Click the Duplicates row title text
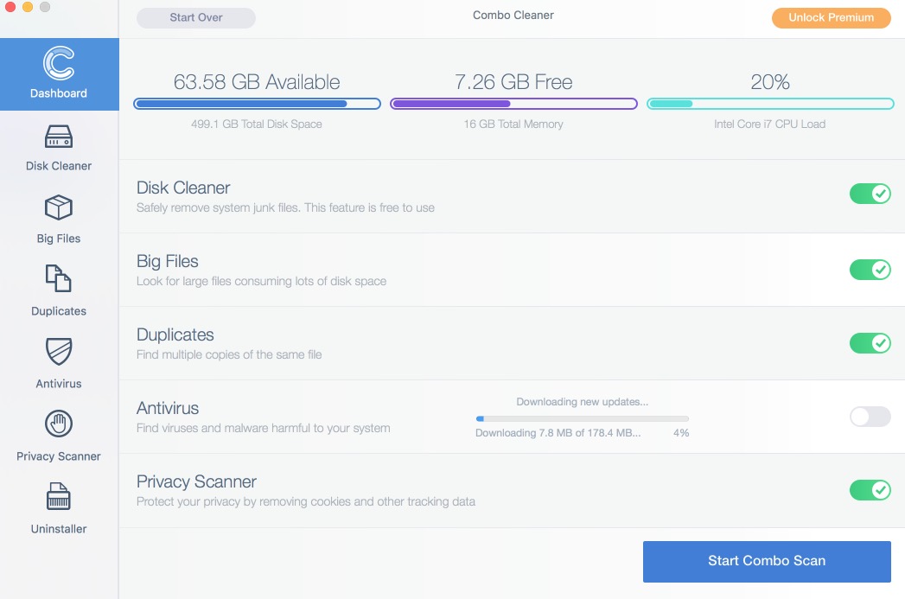This screenshot has height=599, width=905. 175,335
